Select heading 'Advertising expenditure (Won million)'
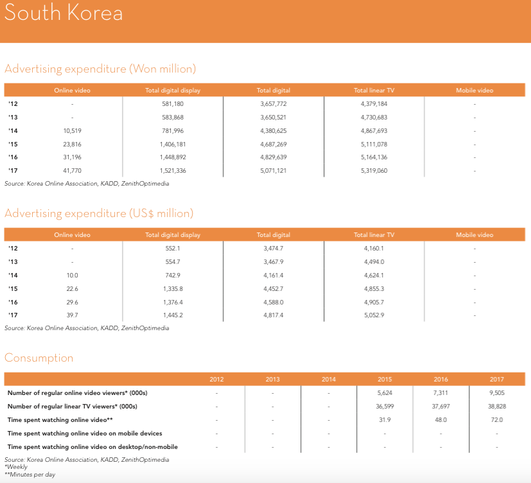This screenshot has width=531, height=483. [100, 69]
